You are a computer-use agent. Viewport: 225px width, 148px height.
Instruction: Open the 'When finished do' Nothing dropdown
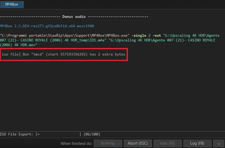pos(108,143)
